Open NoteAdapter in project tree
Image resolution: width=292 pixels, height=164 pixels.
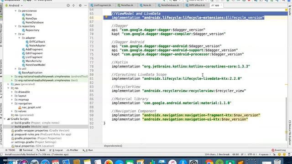(37, 46)
